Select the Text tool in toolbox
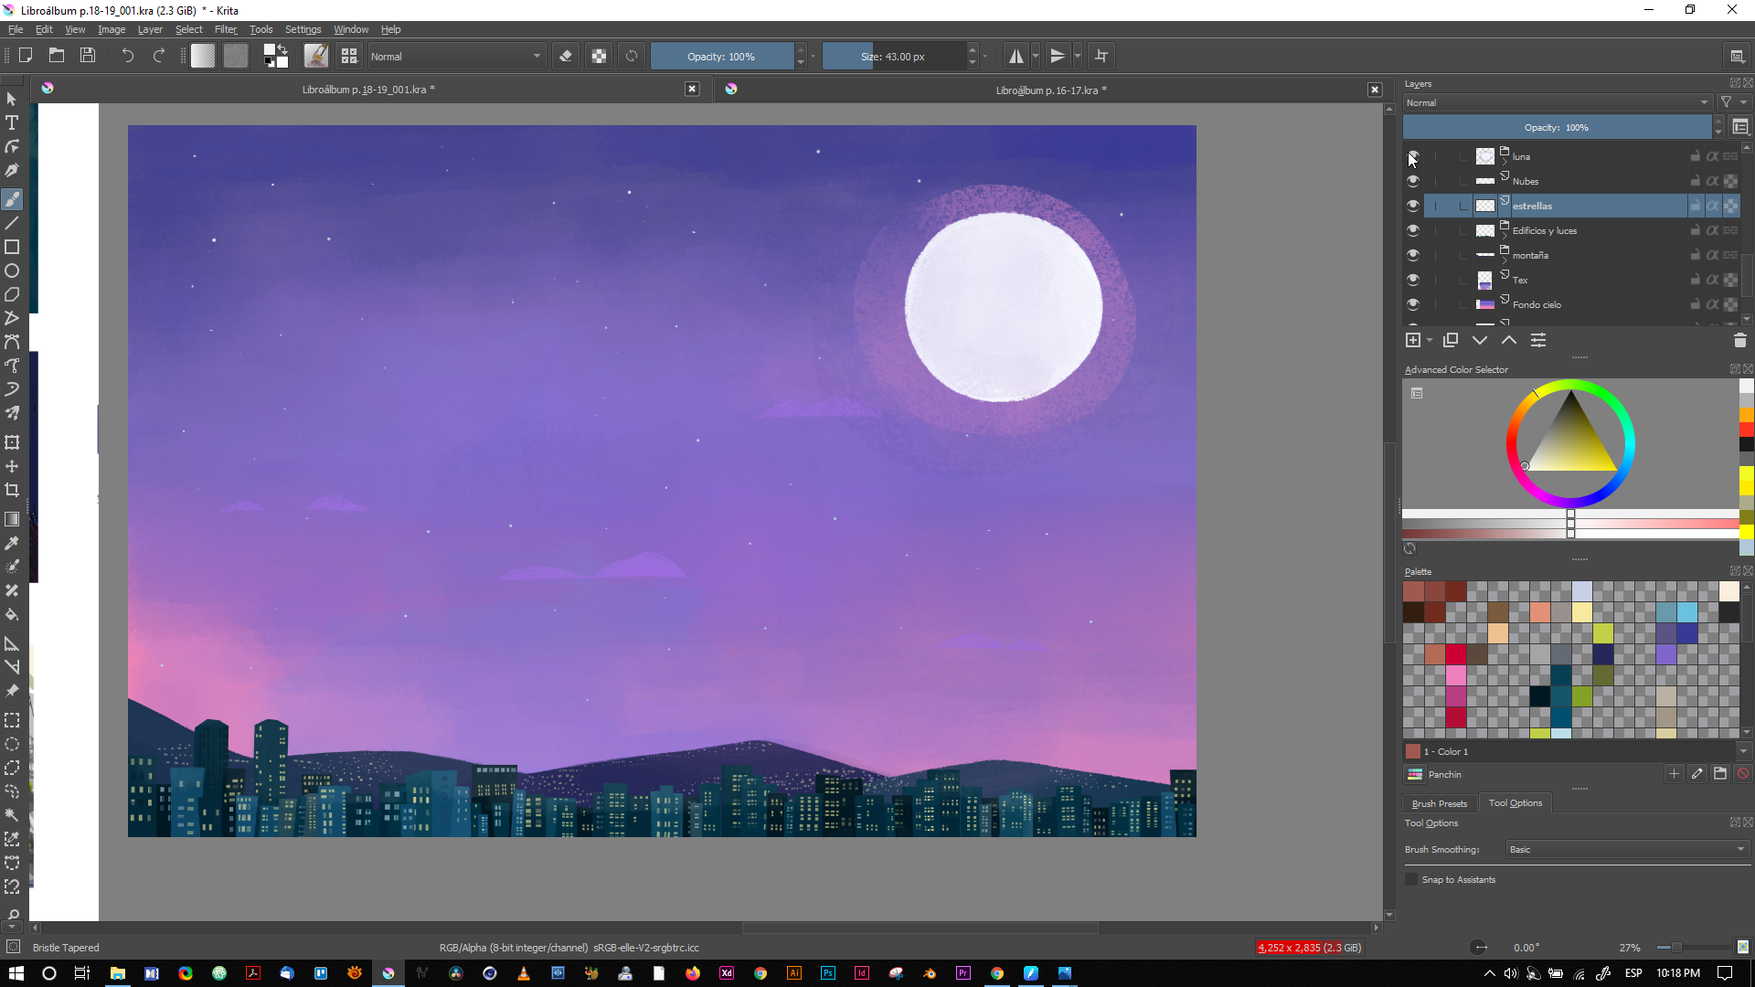Viewport: 1755px width, 987px height. point(12,122)
